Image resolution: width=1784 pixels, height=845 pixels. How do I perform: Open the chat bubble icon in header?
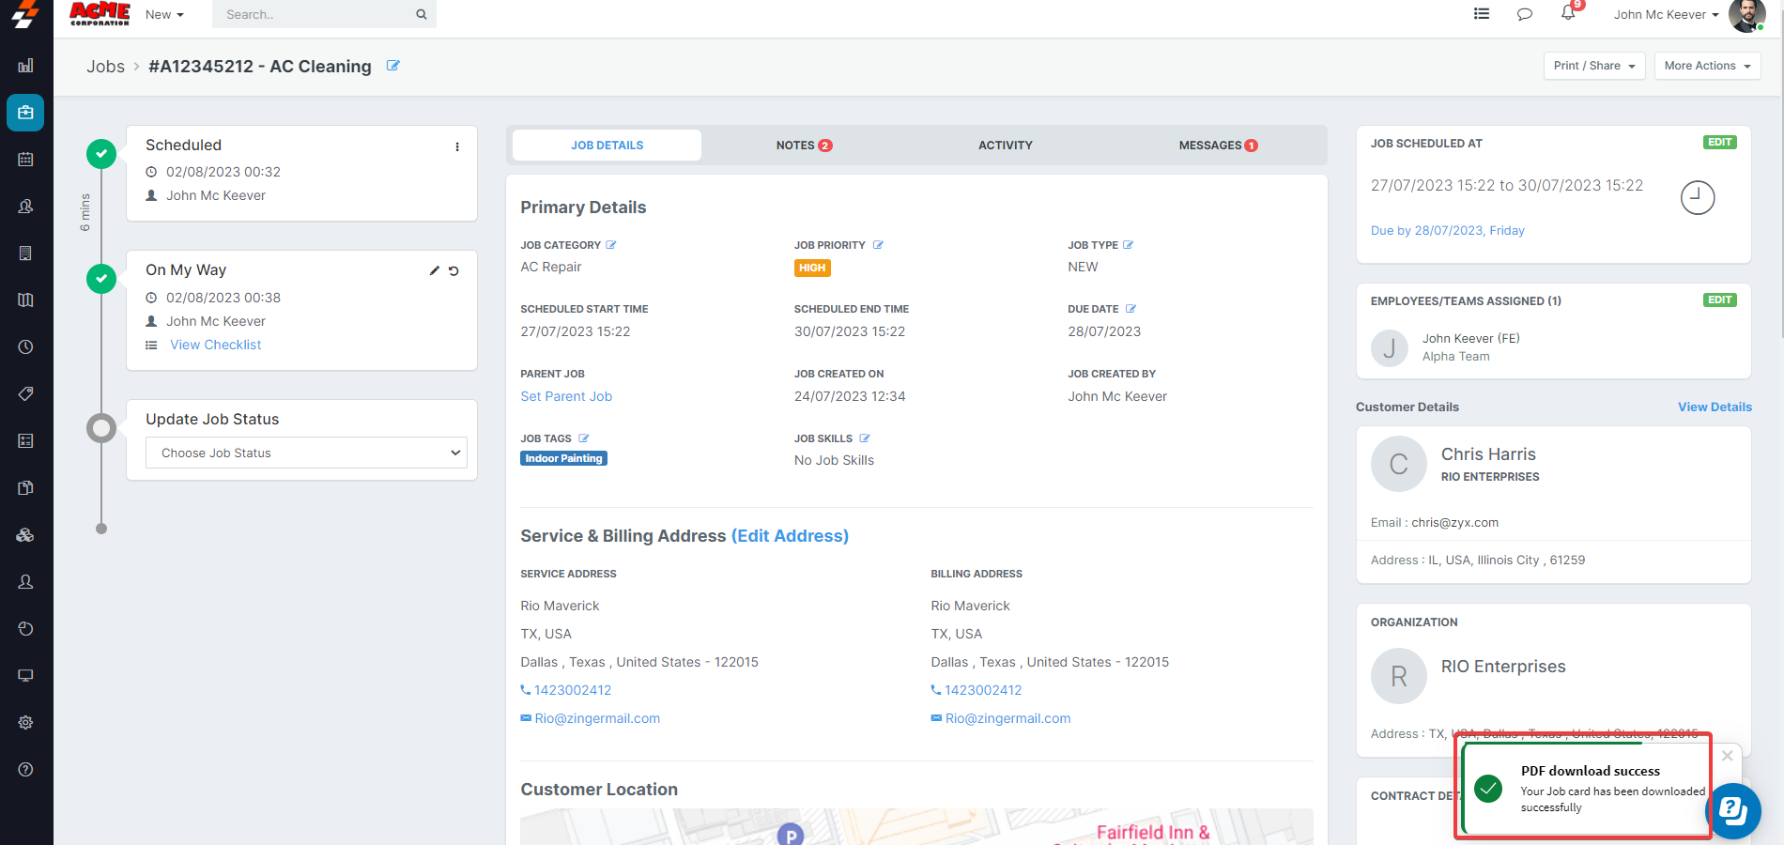(1525, 14)
